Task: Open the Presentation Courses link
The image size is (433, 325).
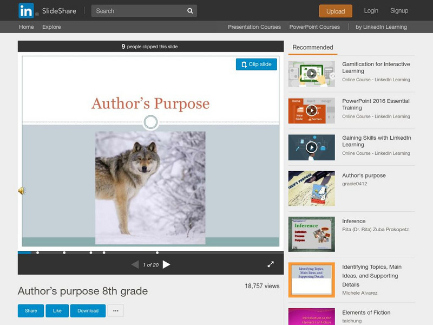Action: [254, 27]
